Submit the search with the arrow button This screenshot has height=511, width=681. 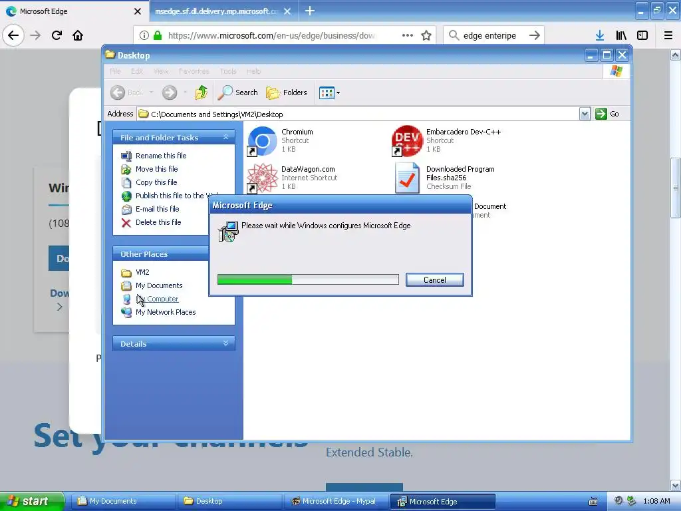(x=535, y=35)
